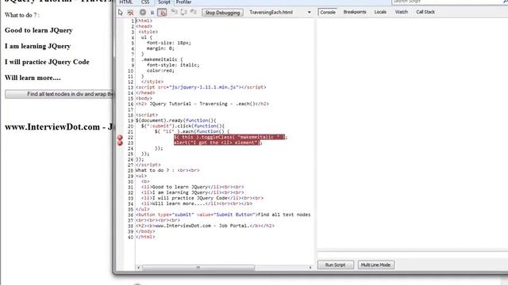This screenshot has width=508, height=285.
Task: Click "Good to learn JQuery" on the webpage
Action: click(39, 30)
